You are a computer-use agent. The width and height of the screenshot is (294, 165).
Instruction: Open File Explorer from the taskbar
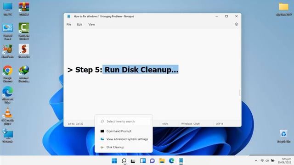pyautogui.click(x=162, y=161)
